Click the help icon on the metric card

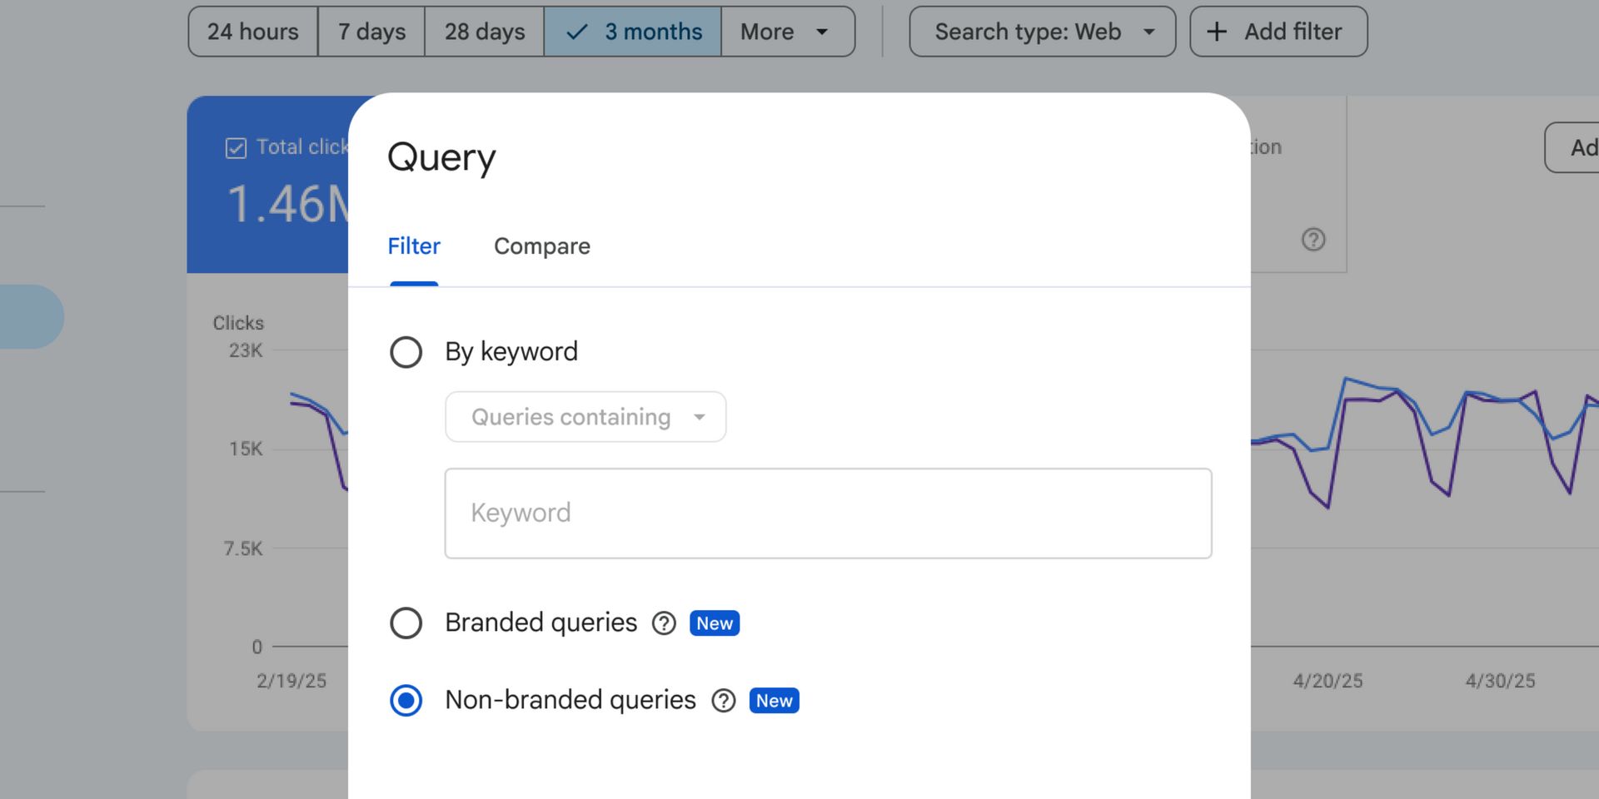[1313, 240]
